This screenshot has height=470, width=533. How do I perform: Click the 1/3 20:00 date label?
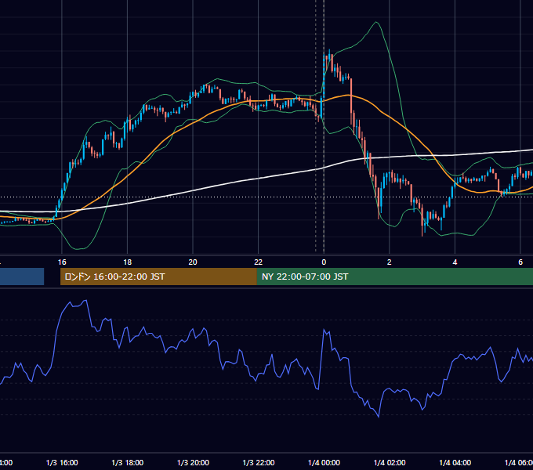(193, 462)
